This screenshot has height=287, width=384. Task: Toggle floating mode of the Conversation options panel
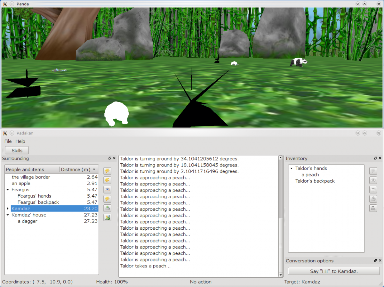[375, 261]
